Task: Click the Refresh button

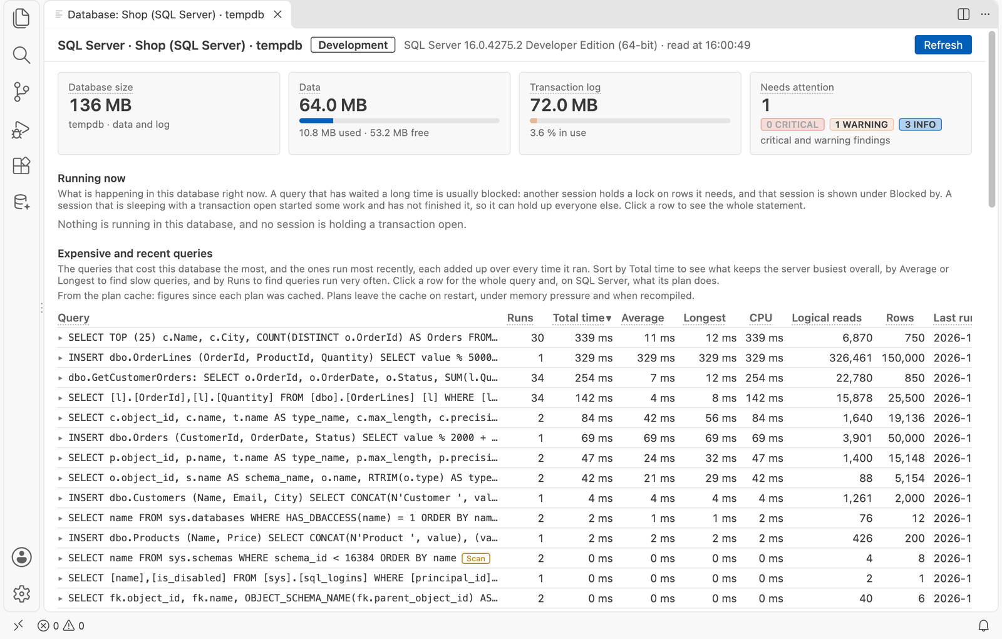Action: 943,45
